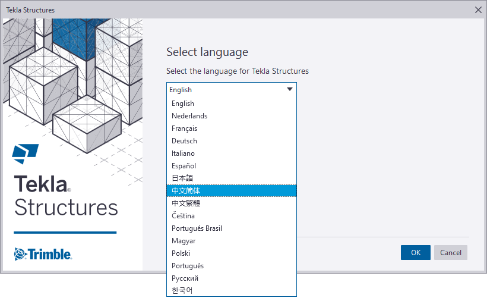487x298 pixels.
Task: Select Italiano language entry
Action: pos(232,153)
